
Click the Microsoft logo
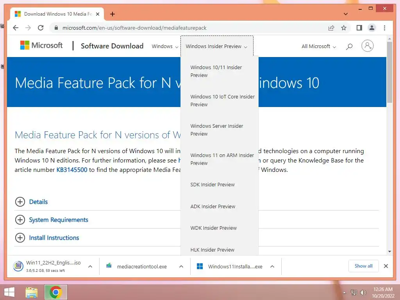pyautogui.click(x=41, y=45)
